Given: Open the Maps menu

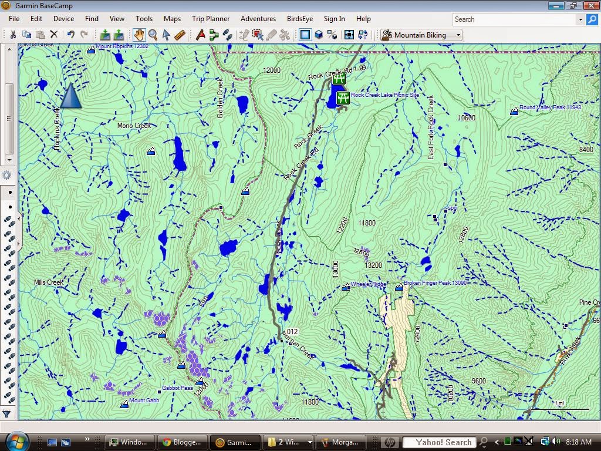Looking at the screenshot, I should pyautogui.click(x=172, y=18).
